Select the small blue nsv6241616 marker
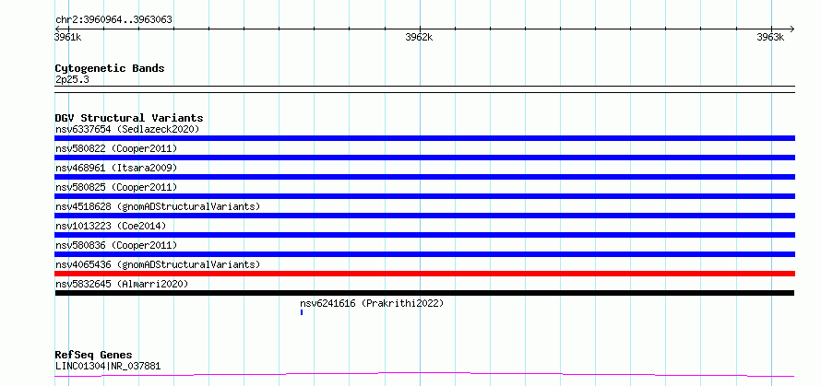This screenshot has width=821, height=386. 302,312
